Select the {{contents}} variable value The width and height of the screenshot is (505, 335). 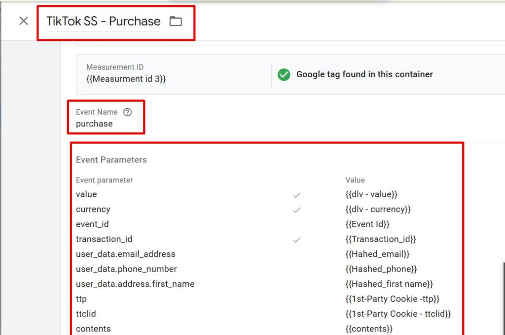point(369,329)
